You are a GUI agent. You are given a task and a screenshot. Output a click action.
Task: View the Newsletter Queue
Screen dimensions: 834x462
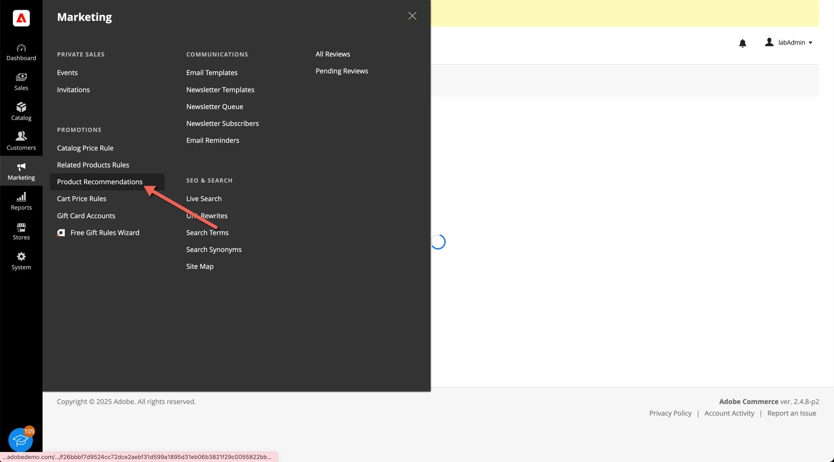(x=215, y=107)
